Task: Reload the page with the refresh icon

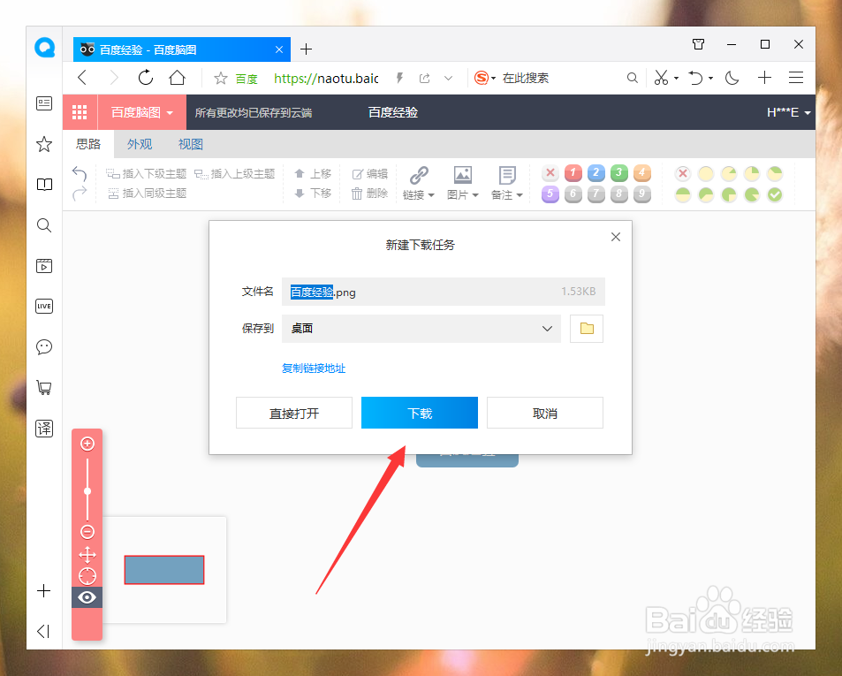Action: point(146,78)
